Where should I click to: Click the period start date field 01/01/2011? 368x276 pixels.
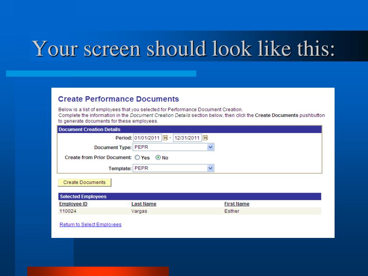click(147, 138)
